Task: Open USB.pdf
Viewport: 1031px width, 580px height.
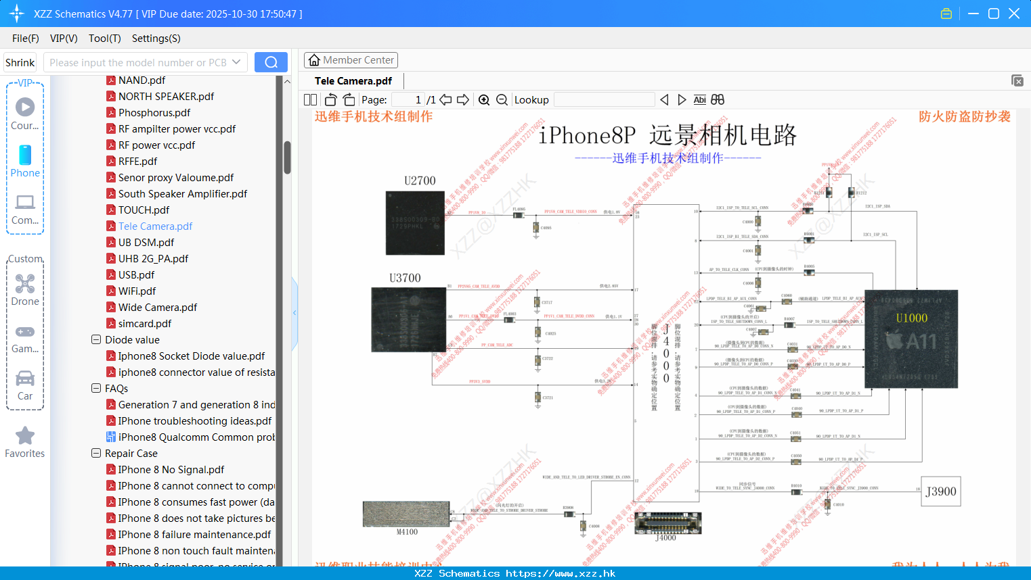Action: (x=136, y=275)
